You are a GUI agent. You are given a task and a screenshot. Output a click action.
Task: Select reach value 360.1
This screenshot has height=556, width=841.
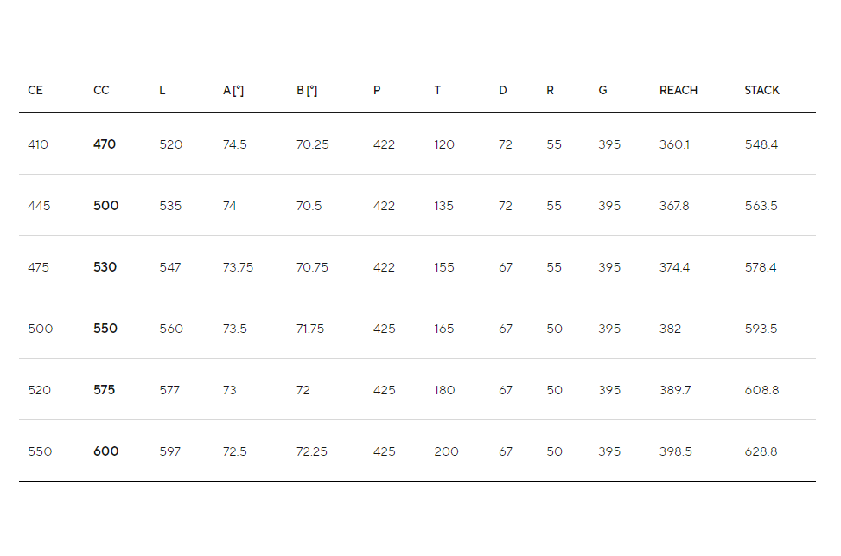click(x=675, y=144)
